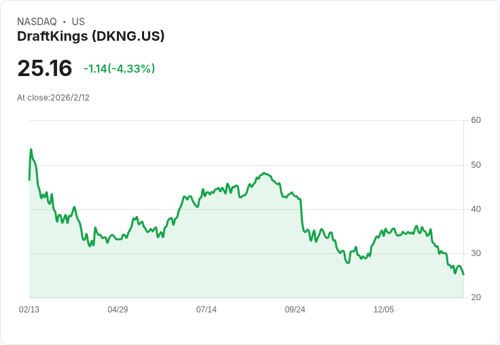500x345 pixels.
Task: Click the 09/24 date axis label
Action: (x=295, y=309)
